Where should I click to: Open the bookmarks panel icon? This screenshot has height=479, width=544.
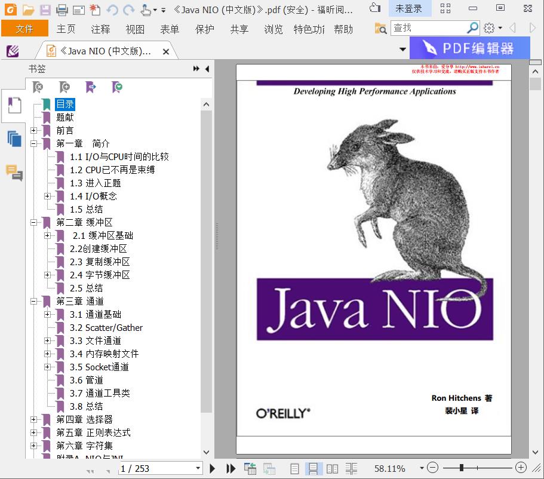click(x=14, y=106)
